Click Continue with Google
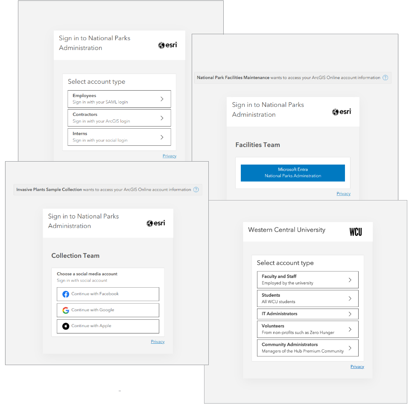Viewport: 412px width, 404px height. (108, 310)
